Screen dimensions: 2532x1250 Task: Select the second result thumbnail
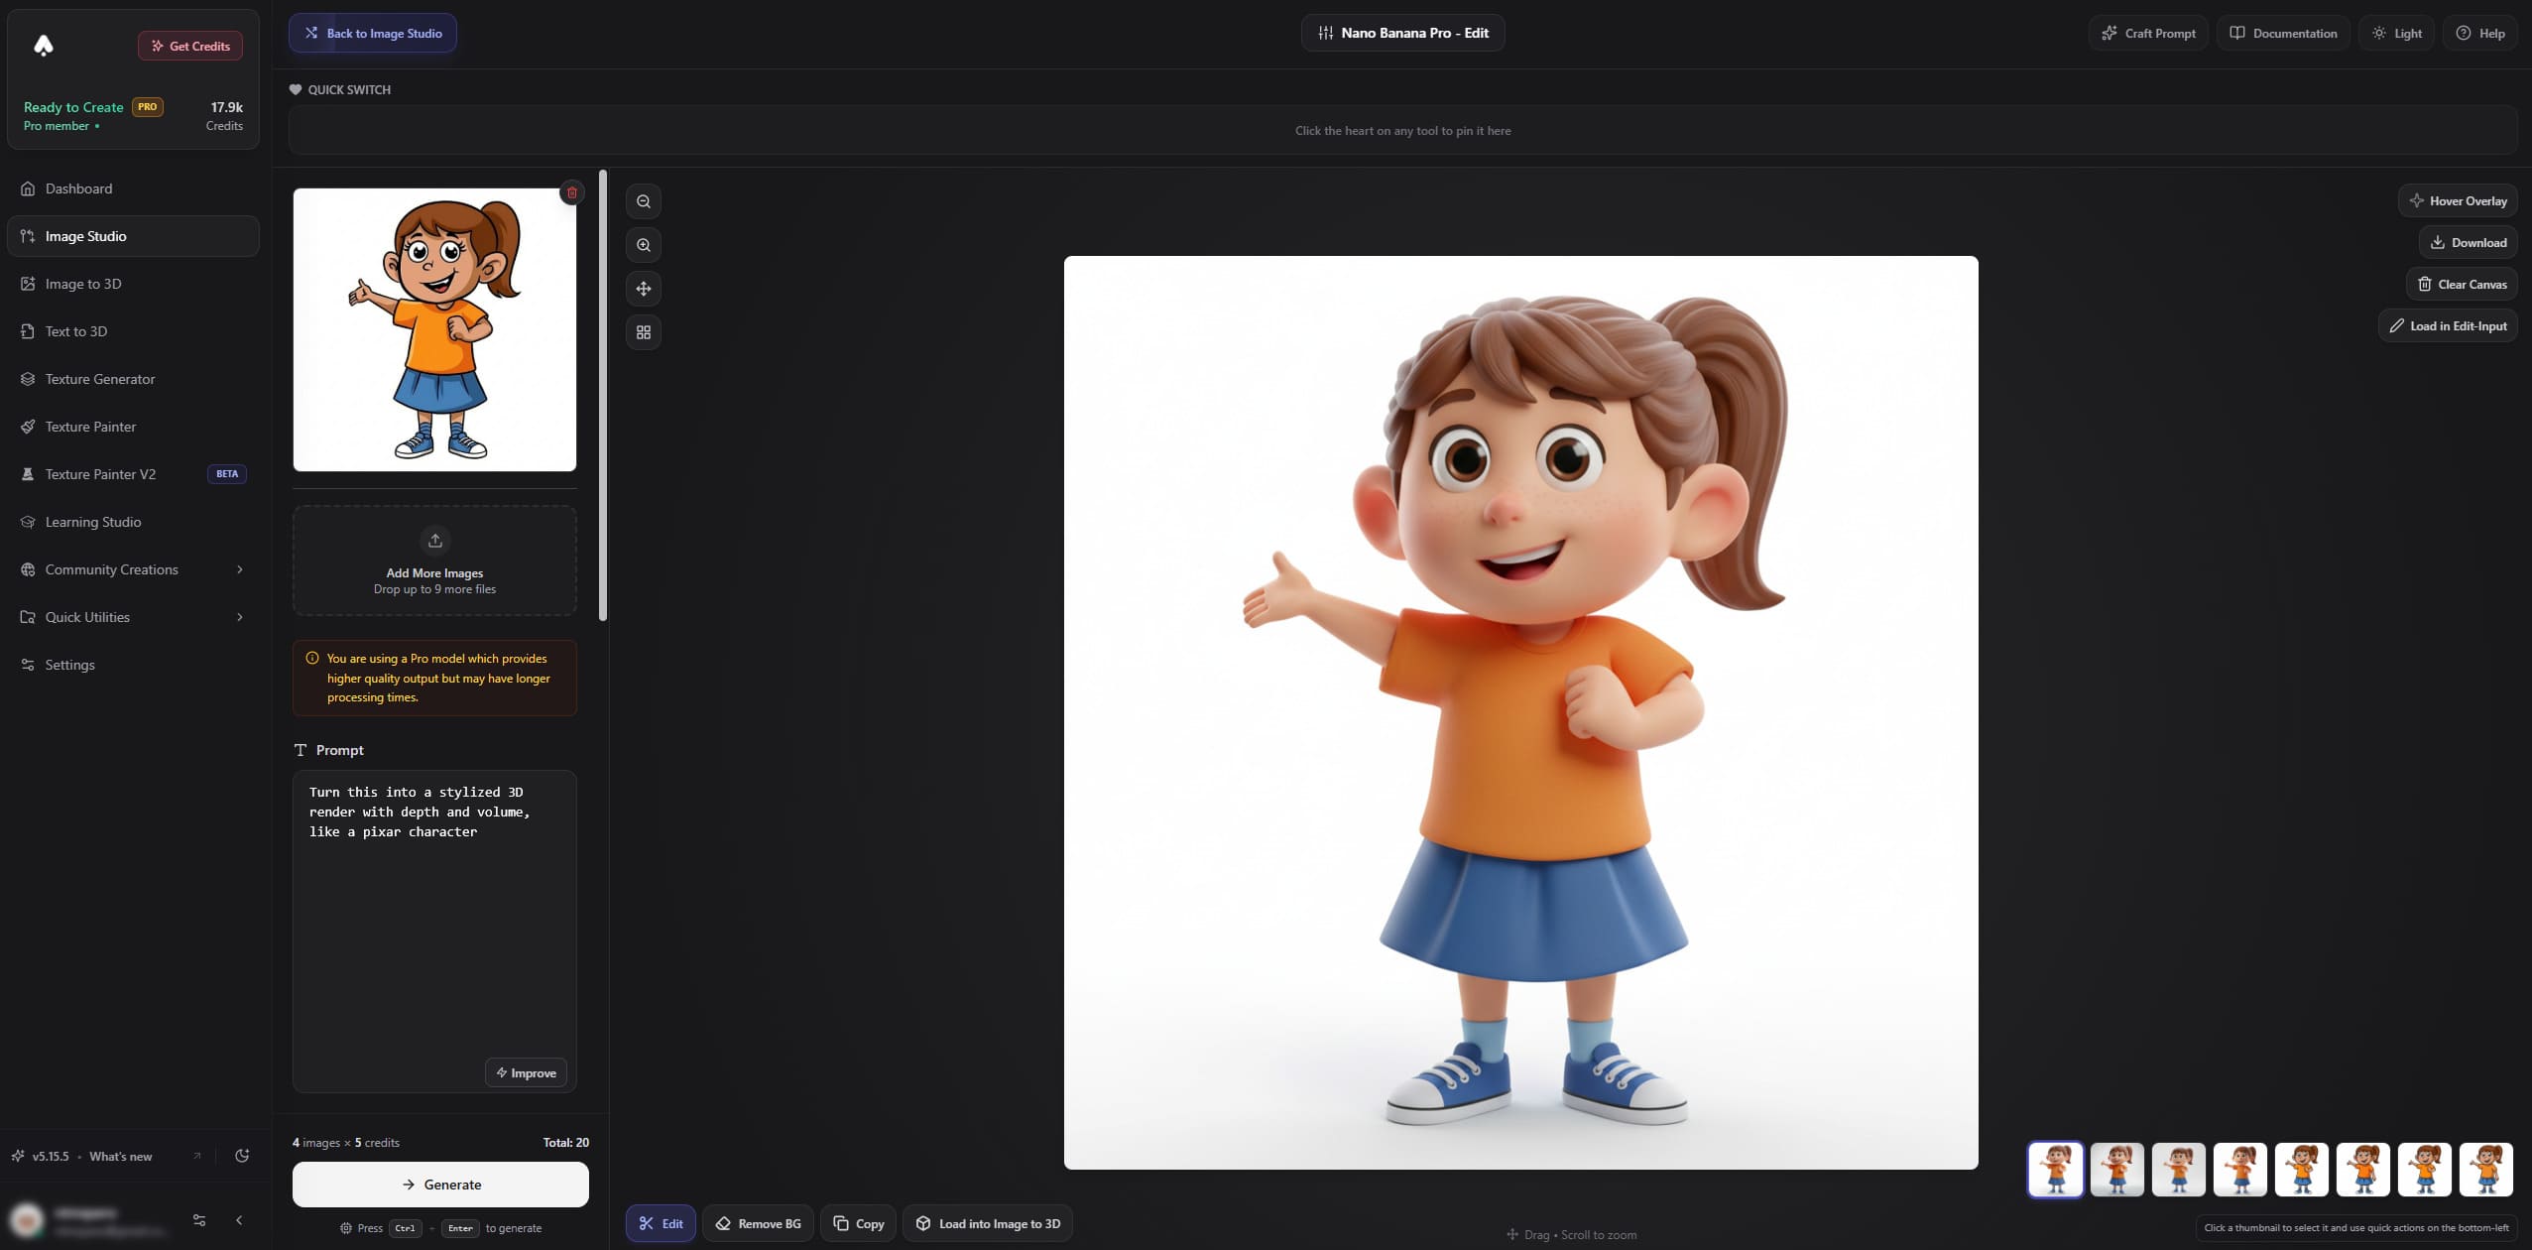click(2116, 1169)
